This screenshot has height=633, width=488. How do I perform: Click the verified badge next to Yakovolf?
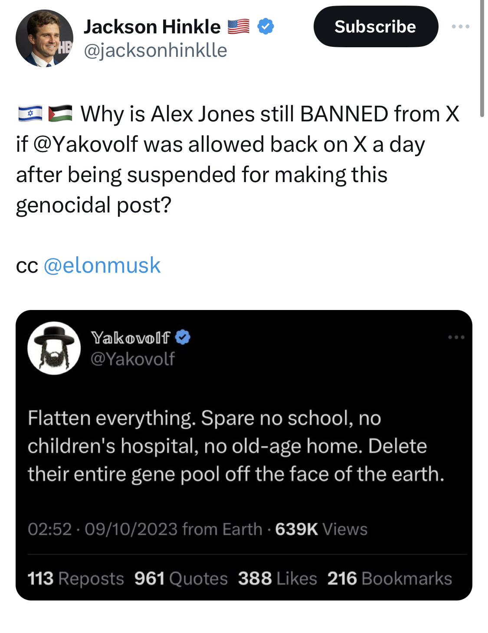point(183,337)
